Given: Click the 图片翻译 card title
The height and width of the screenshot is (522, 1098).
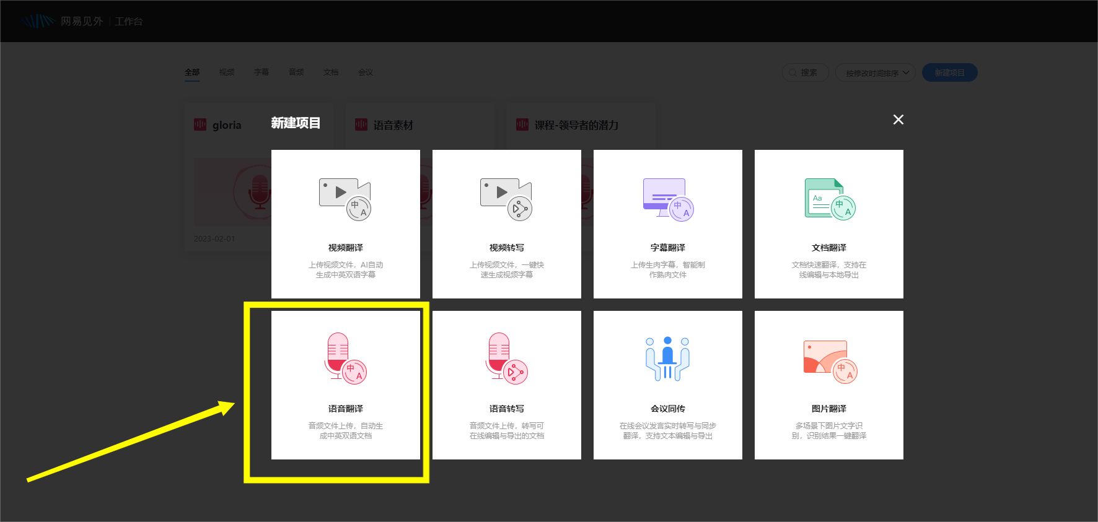Looking at the screenshot, I should click(829, 409).
